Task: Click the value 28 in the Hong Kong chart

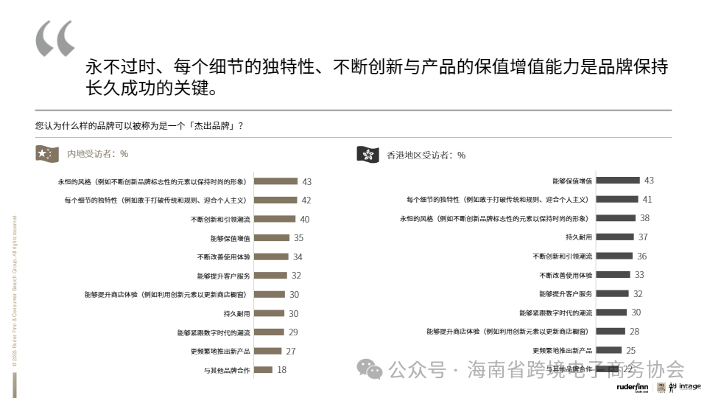Action: tap(634, 331)
